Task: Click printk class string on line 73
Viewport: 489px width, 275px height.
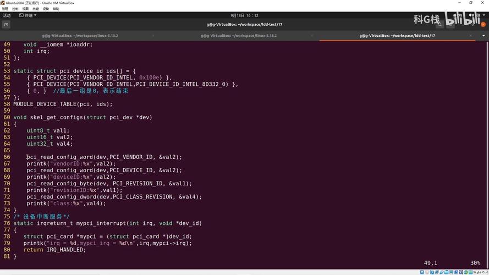Action: click(x=66, y=204)
